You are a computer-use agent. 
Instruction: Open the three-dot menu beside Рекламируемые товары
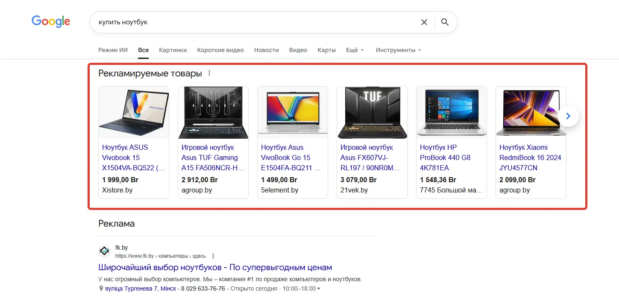209,73
